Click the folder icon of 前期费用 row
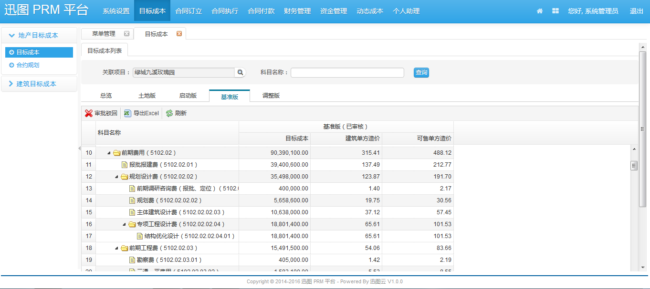650x289 pixels. point(116,153)
